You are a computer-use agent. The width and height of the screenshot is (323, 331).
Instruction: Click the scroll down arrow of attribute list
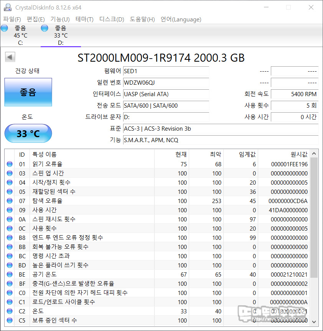pos(314,322)
